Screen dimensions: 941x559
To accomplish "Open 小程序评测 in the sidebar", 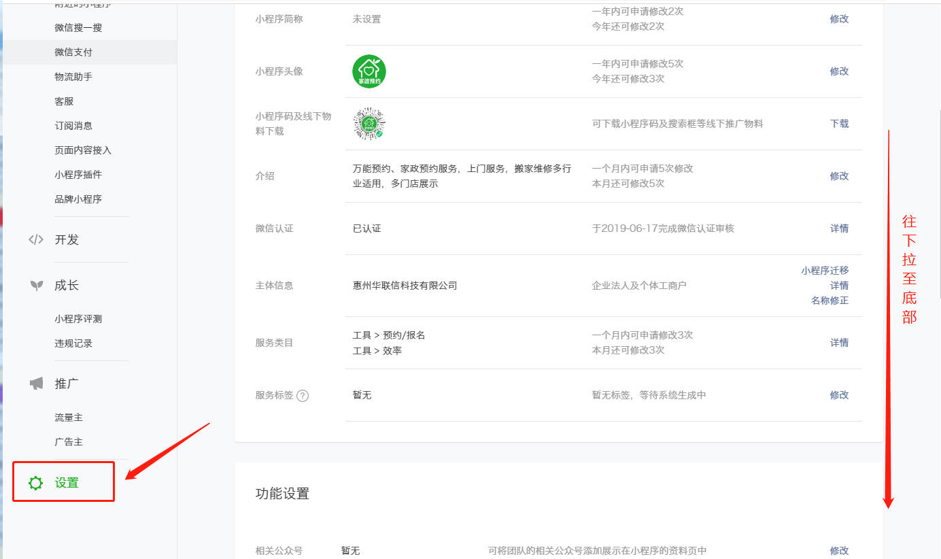I will [x=78, y=319].
